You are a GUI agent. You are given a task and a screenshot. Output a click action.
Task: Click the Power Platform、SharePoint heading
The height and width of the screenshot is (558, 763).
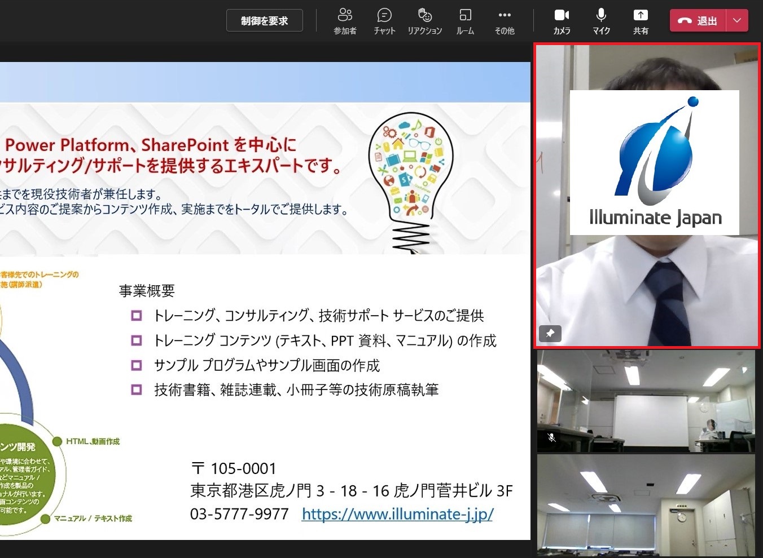(151, 145)
